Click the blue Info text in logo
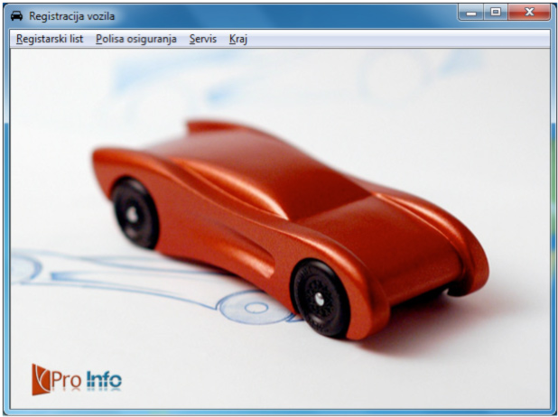This screenshot has height=417, width=558. coord(104,380)
